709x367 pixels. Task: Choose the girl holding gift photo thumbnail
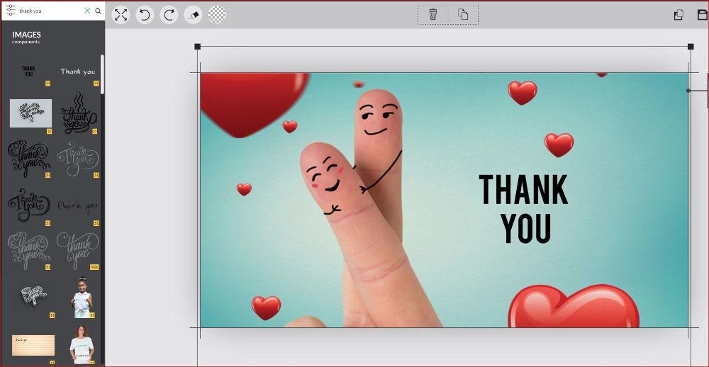pos(82,298)
